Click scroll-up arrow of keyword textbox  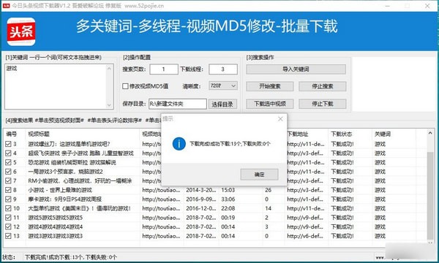[x=109, y=69]
